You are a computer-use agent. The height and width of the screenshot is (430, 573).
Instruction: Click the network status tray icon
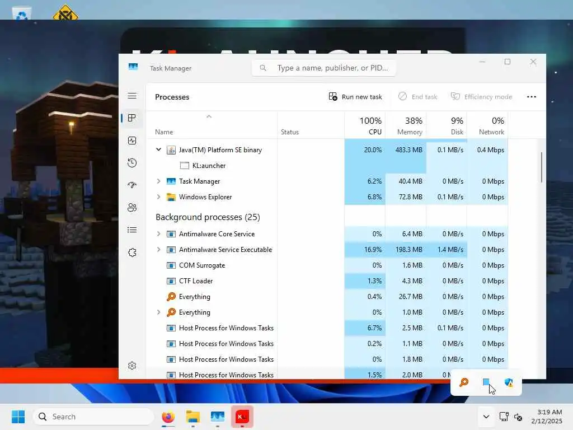[x=504, y=417]
